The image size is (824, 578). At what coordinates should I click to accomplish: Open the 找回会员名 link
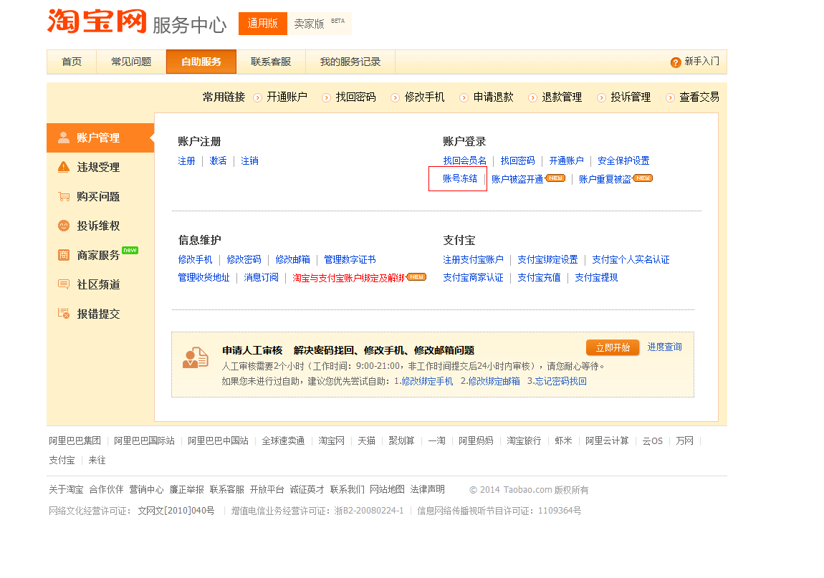464,160
